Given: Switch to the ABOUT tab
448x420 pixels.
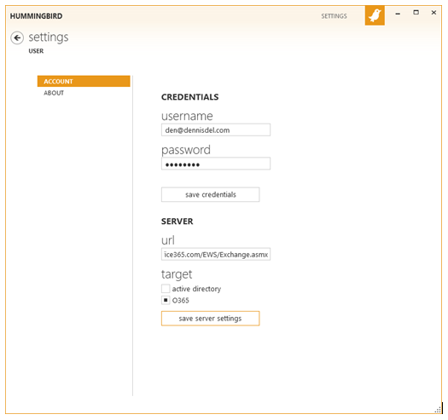Looking at the screenshot, I should click(54, 93).
